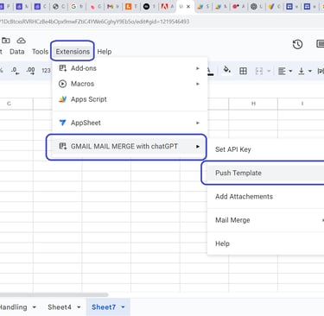Select column I header

click(x=302, y=104)
